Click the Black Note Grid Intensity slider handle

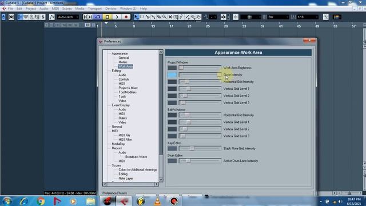192,149
